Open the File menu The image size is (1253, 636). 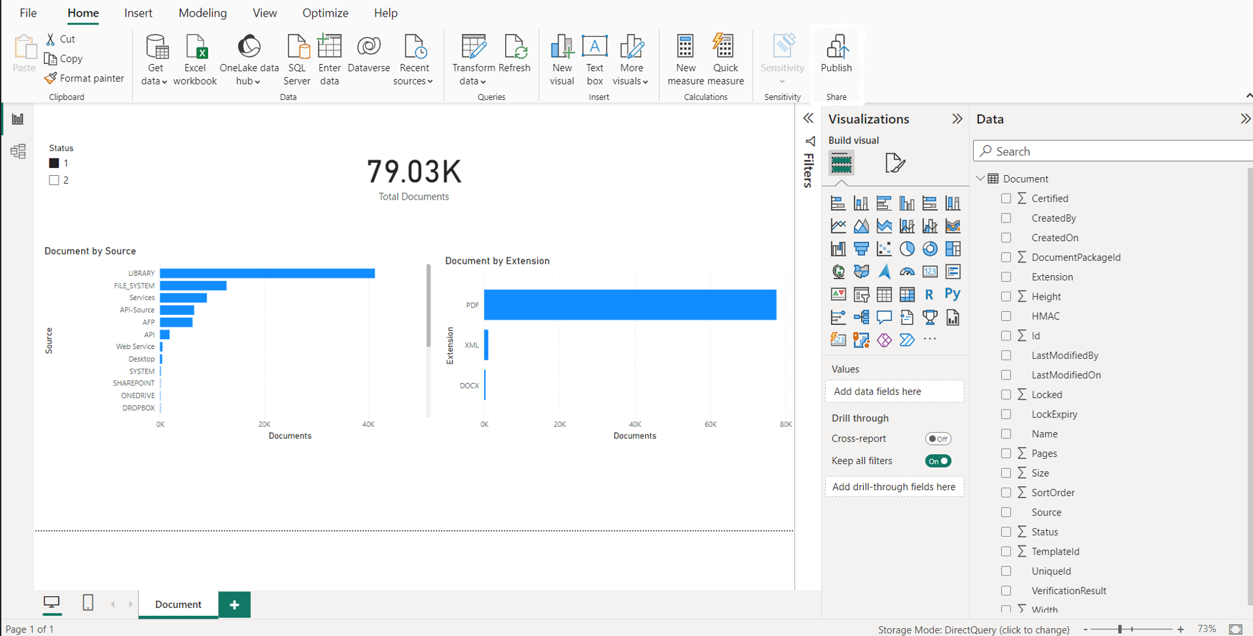(28, 13)
